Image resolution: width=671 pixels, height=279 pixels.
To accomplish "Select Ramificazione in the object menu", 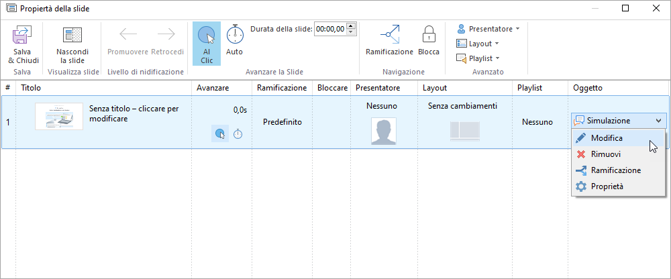I will [615, 170].
